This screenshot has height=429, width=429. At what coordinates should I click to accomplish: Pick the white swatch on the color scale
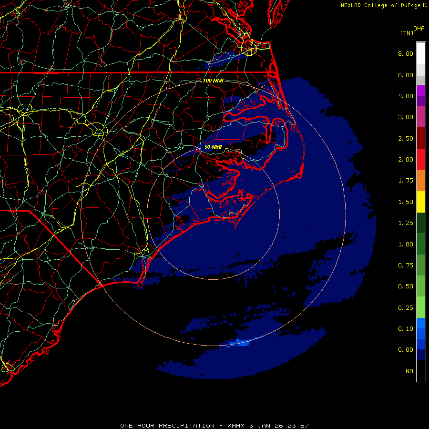point(421,53)
